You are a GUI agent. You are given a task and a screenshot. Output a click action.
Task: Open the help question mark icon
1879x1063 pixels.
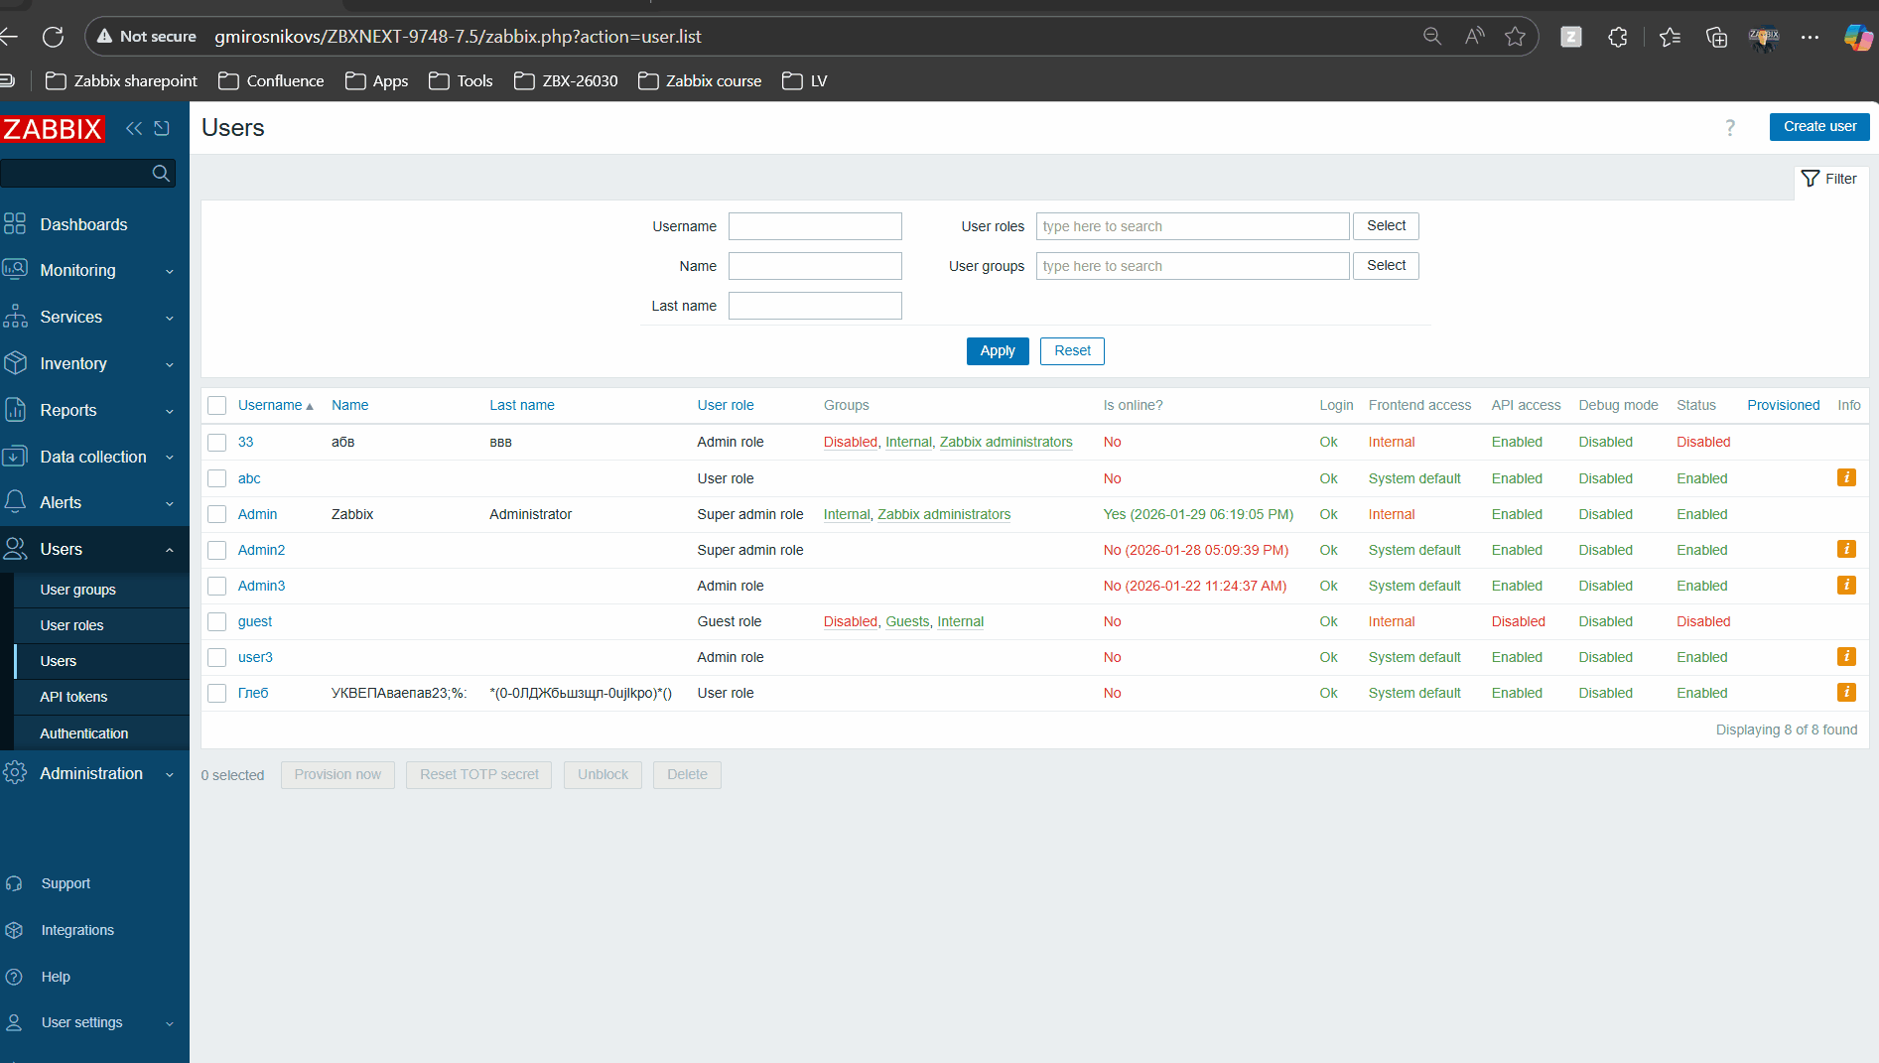pyautogui.click(x=1730, y=128)
